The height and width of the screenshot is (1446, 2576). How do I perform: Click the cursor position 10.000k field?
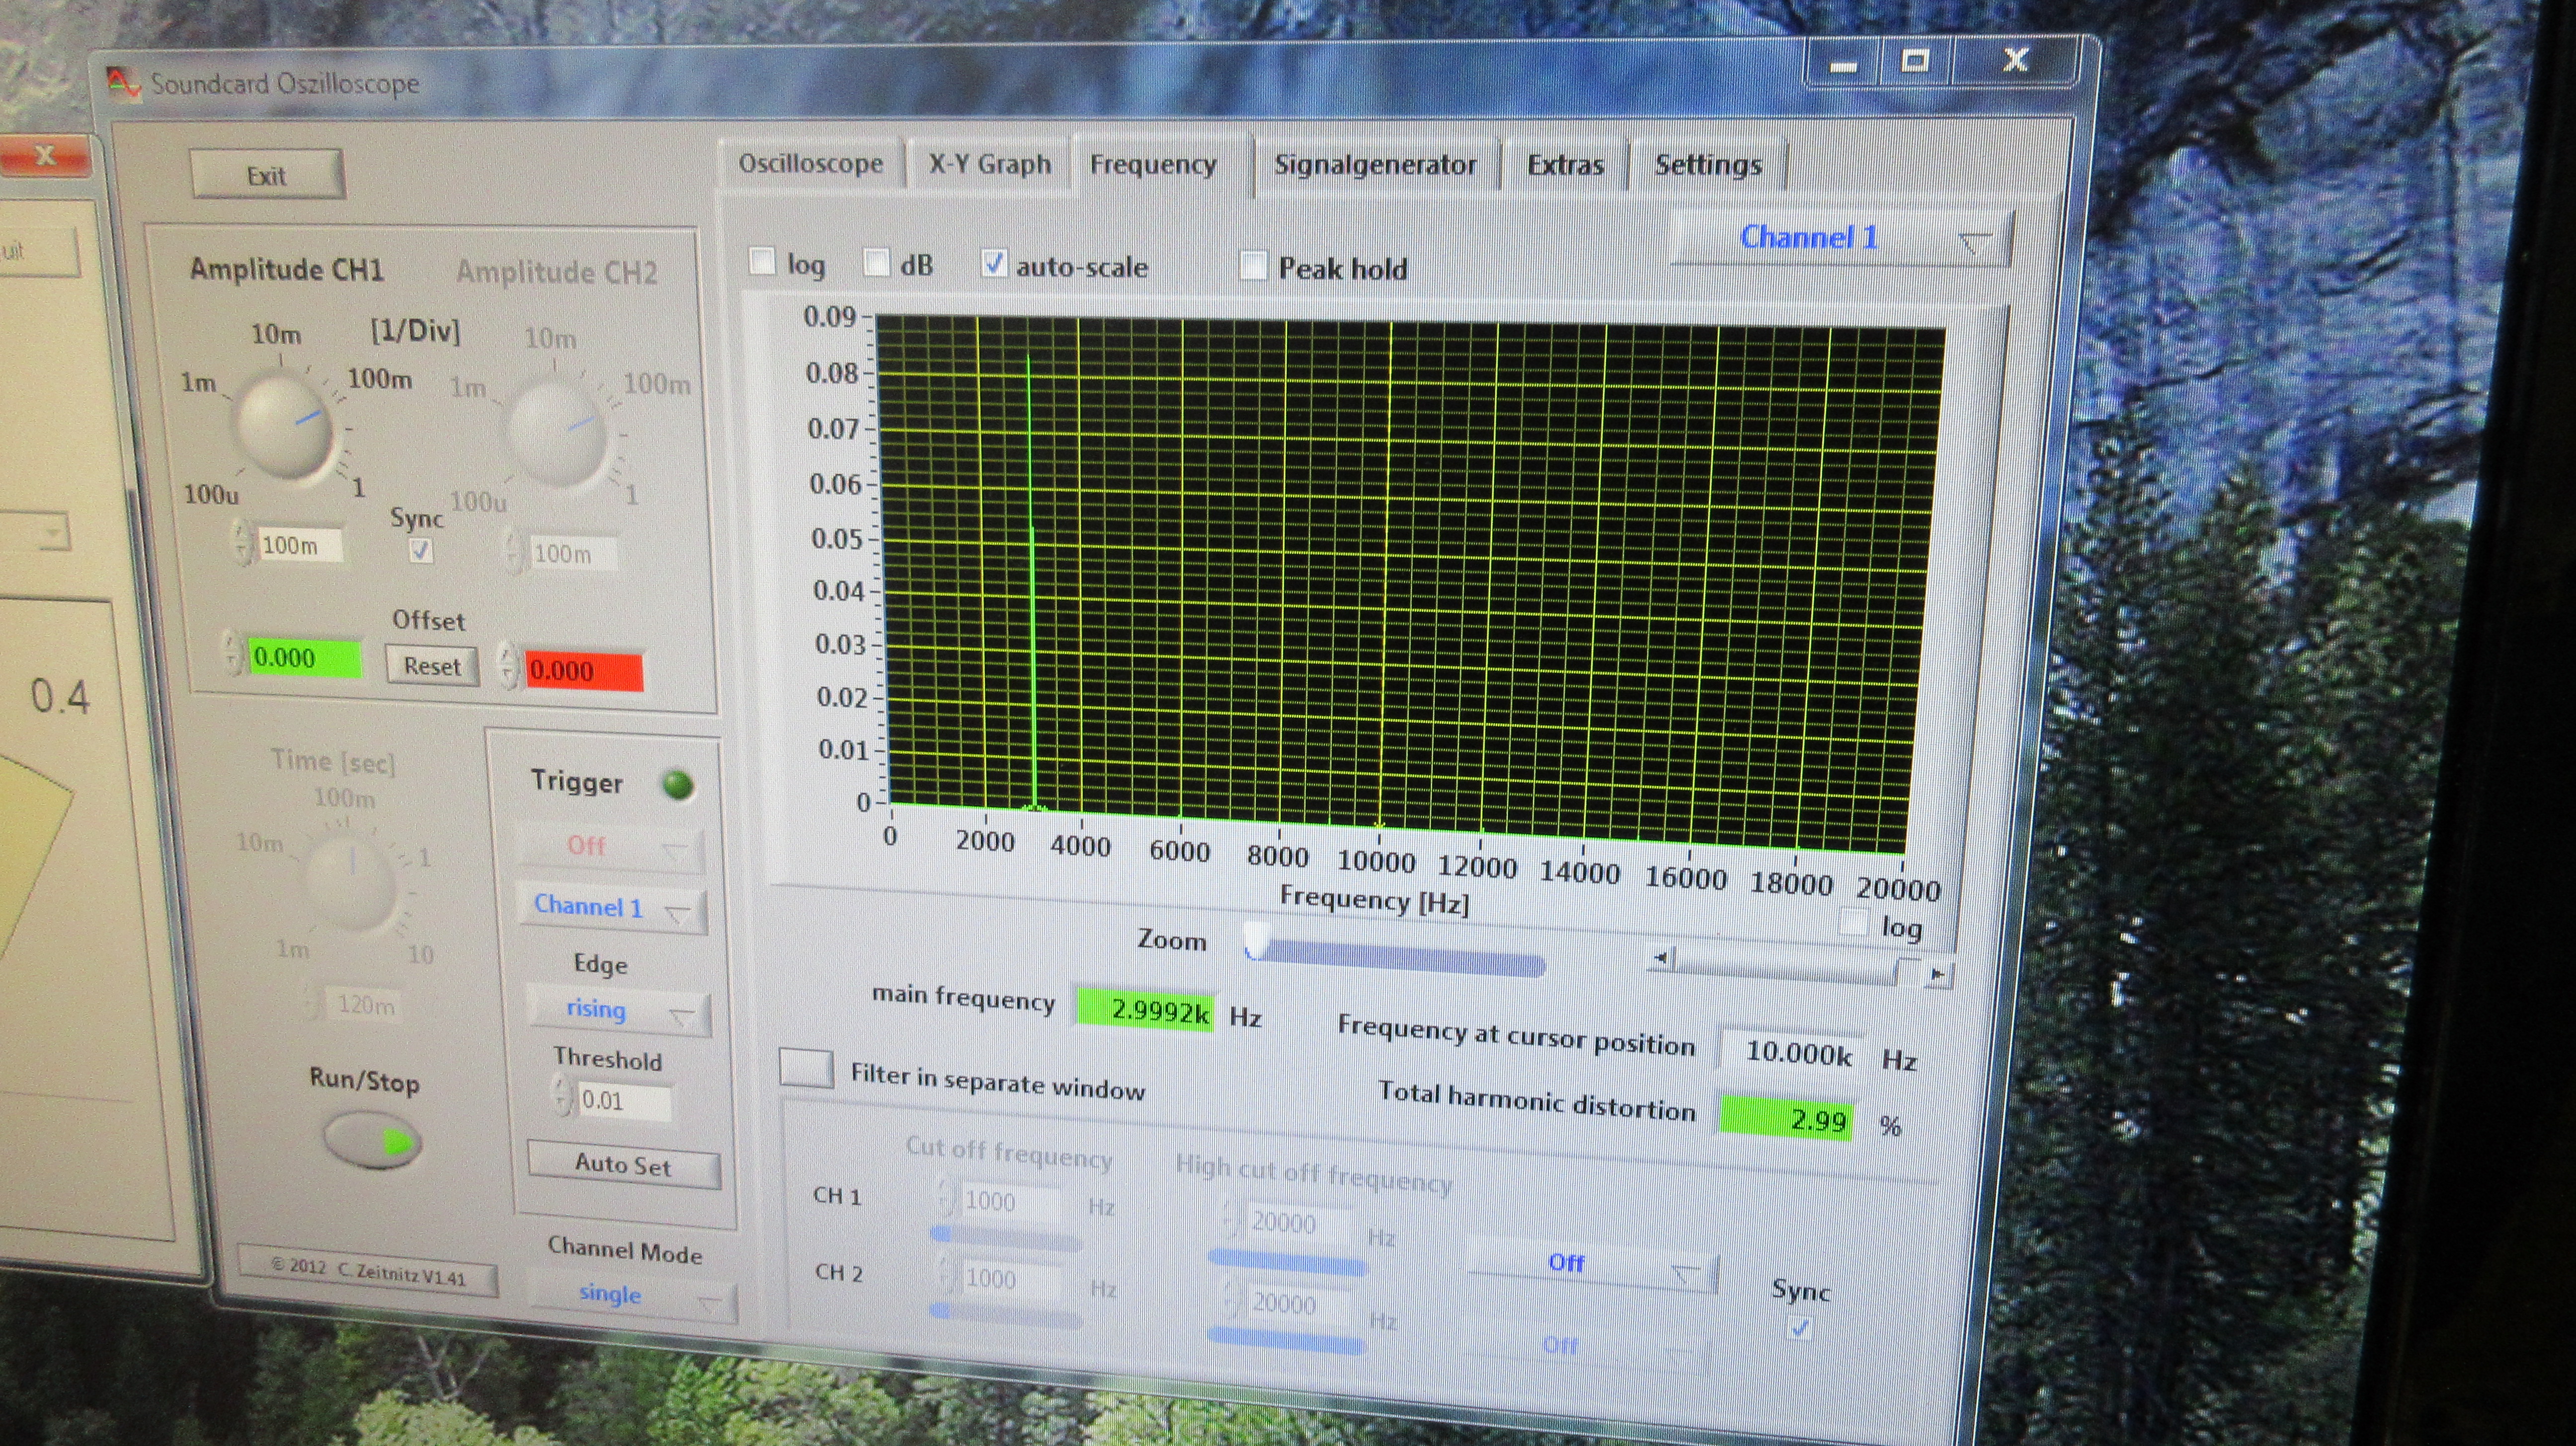pyautogui.click(x=1791, y=1051)
